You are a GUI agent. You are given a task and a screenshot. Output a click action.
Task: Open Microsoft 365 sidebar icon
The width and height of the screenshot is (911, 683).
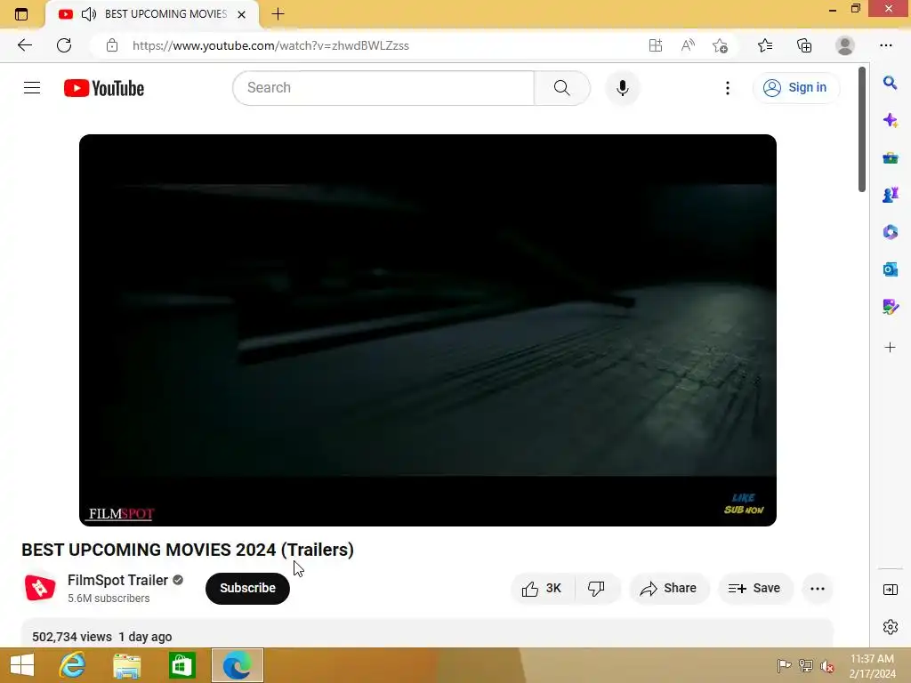point(890,232)
